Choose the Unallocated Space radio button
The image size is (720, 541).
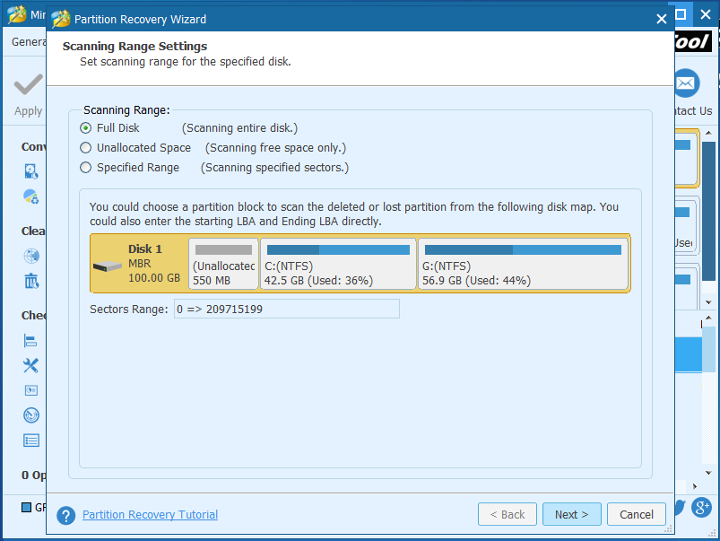pos(85,147)
